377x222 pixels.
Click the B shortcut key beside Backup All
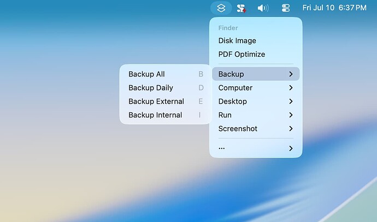[x=201, y=74]
